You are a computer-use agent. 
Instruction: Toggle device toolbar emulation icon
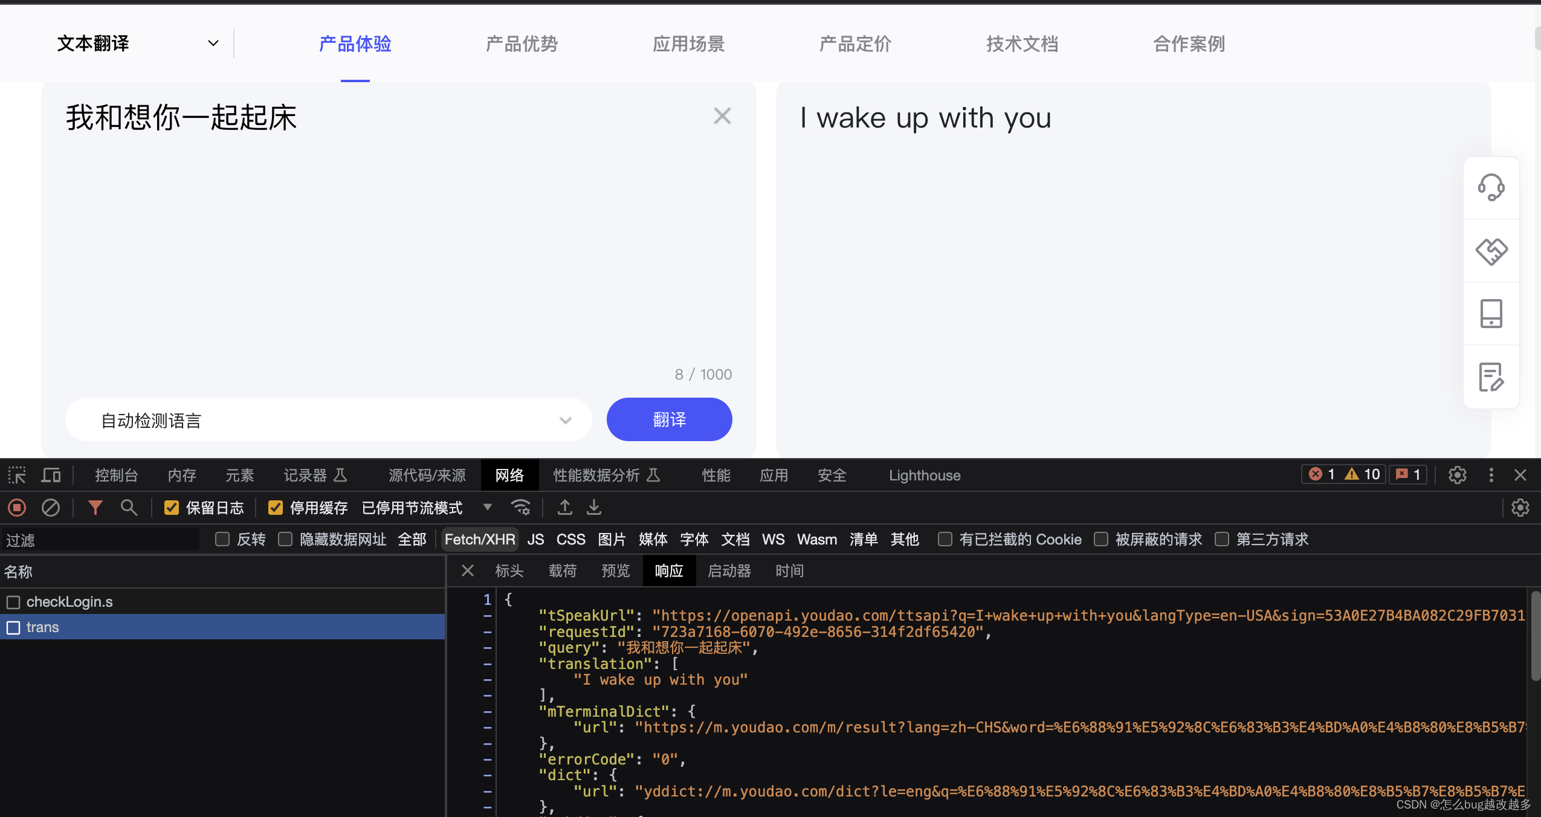[51, 476]
